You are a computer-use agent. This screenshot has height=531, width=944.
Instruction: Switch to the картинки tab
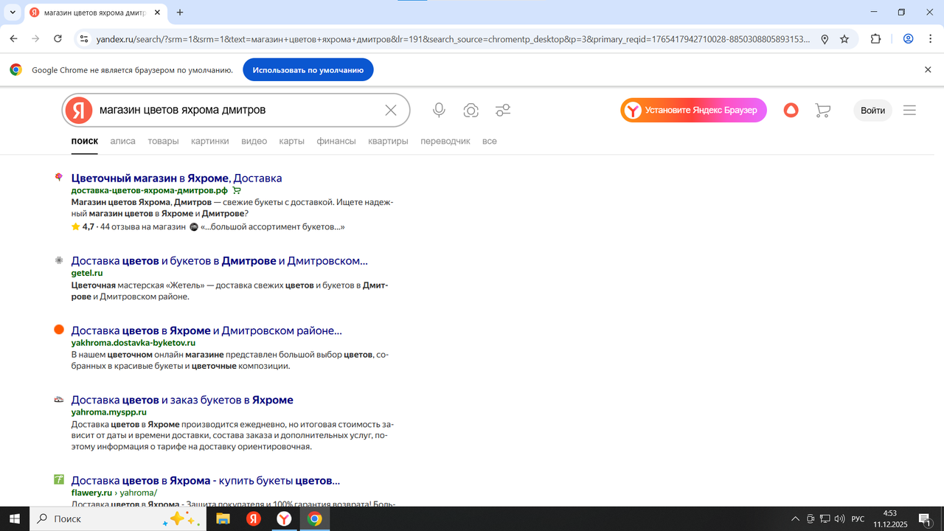click(209, 141)
